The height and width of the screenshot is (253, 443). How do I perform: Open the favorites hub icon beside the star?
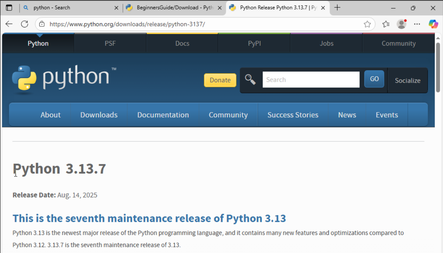(x=385, y=24)
